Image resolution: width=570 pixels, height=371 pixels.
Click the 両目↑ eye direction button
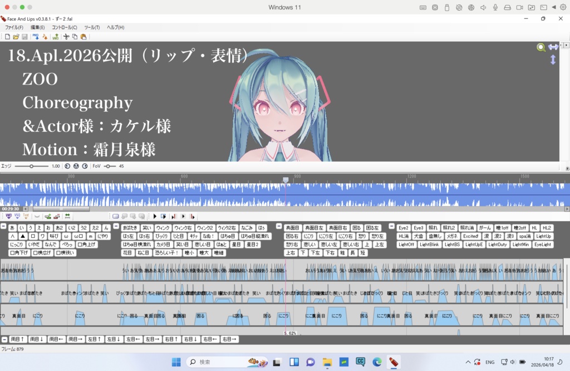[x=17, y=339]
